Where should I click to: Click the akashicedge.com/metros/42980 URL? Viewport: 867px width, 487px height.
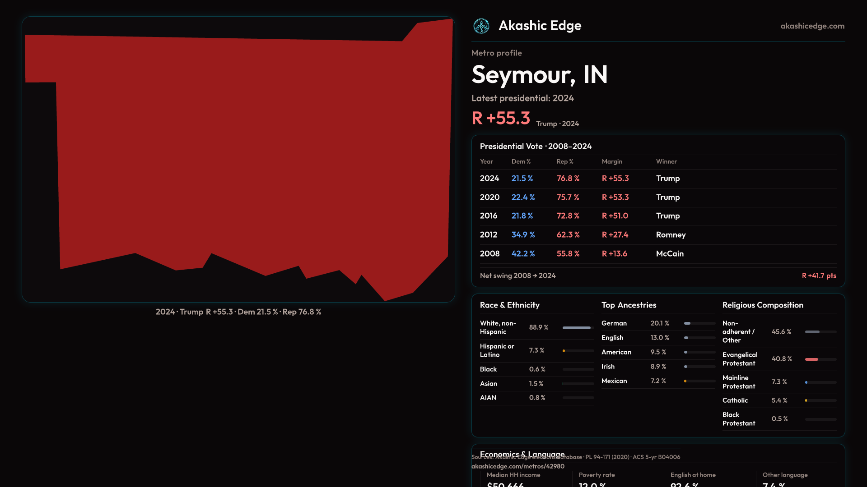tap(517, 466)
